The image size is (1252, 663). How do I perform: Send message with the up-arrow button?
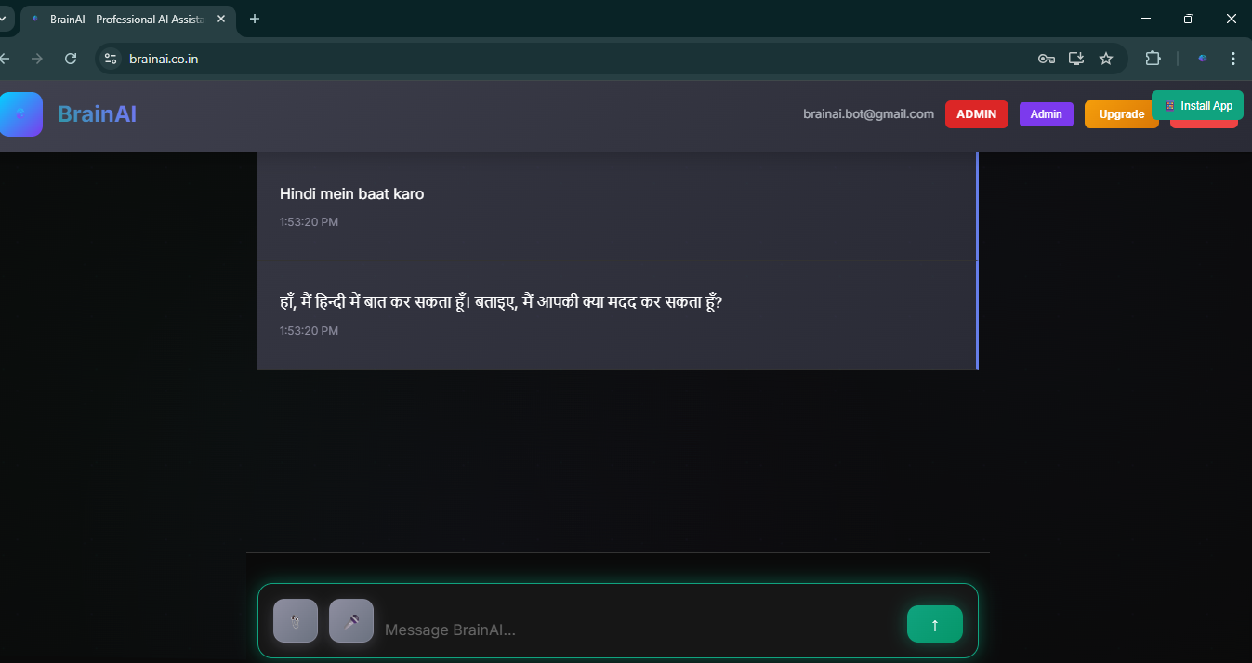935,624
